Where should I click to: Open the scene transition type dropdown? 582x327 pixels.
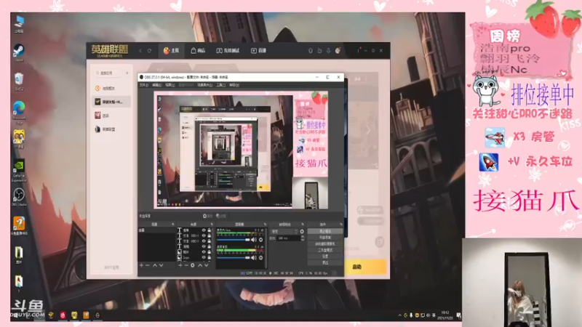pos(284,231)
